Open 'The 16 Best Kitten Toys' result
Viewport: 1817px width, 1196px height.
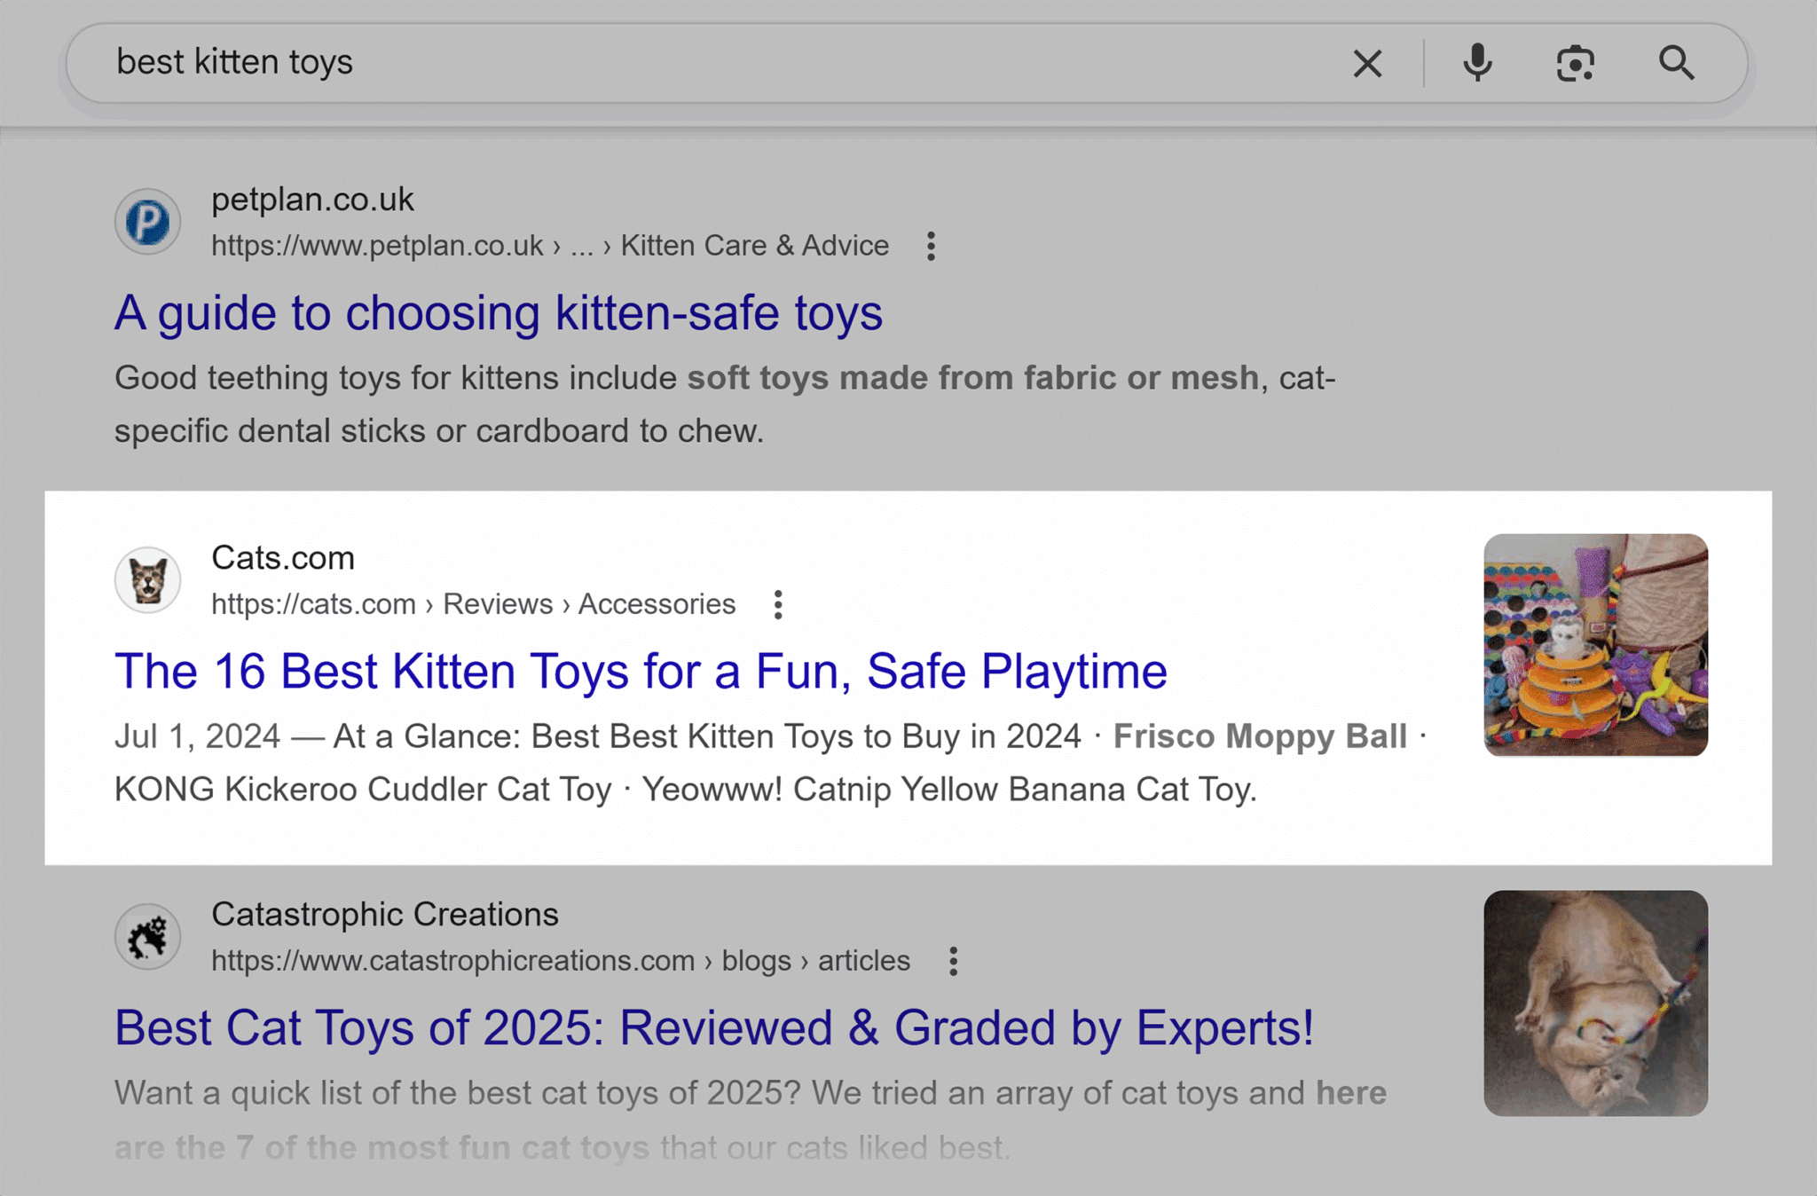[x=641, y=671]
